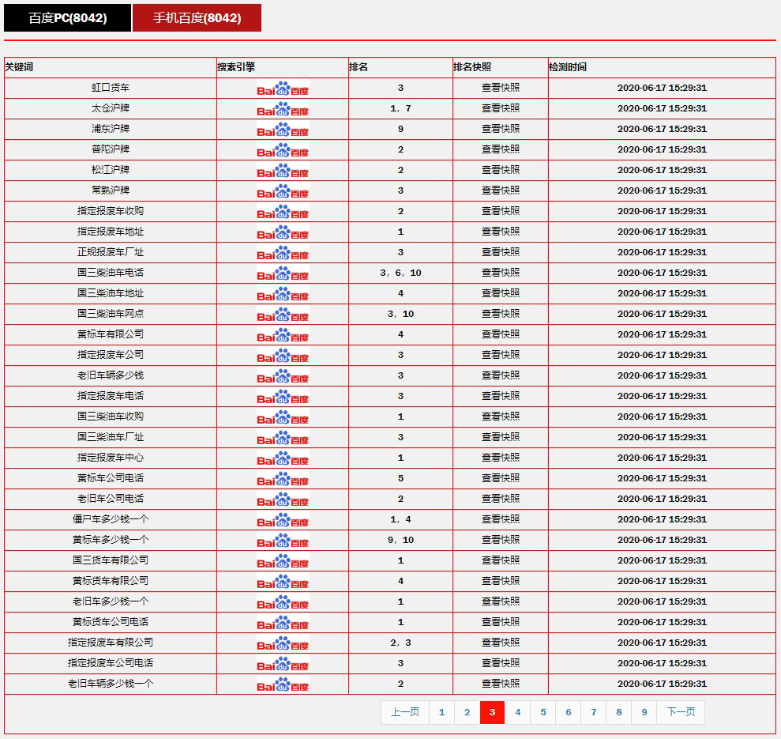This screenshot has width=781, height=739.
Task: Jump to page 9
Action: pos(644,712)
